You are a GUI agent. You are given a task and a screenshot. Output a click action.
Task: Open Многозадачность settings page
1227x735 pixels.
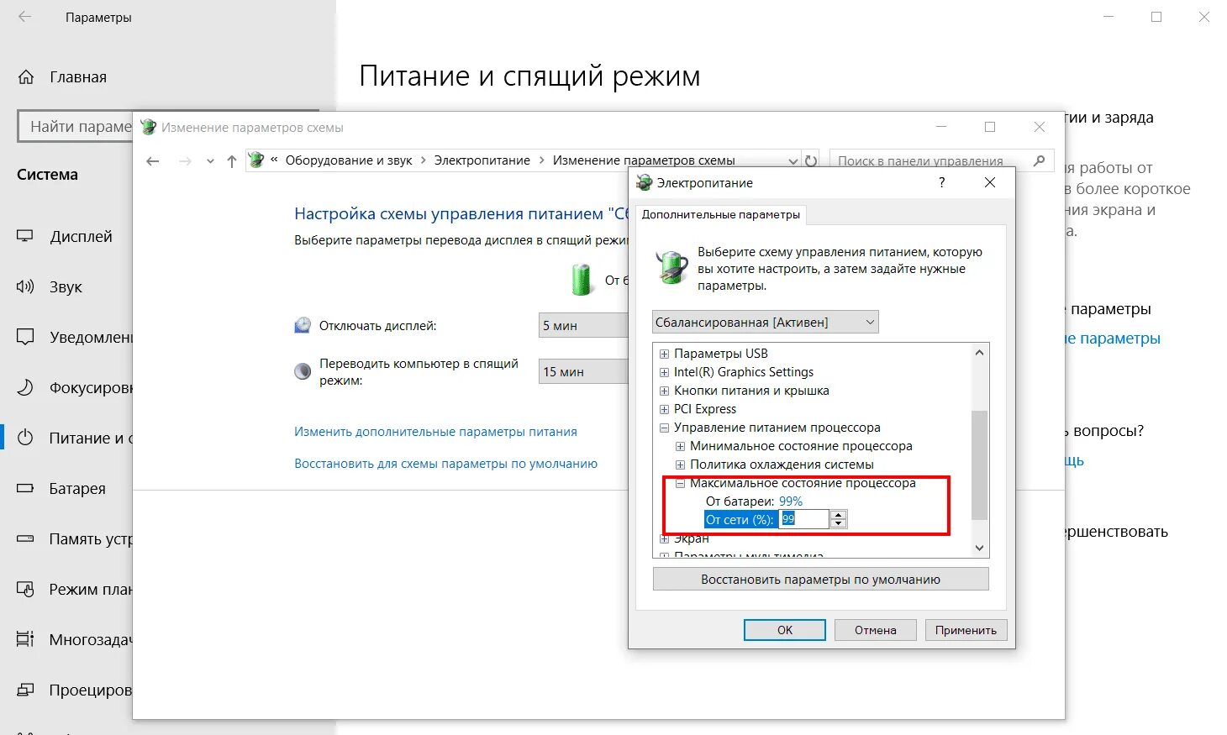[75, 640]
